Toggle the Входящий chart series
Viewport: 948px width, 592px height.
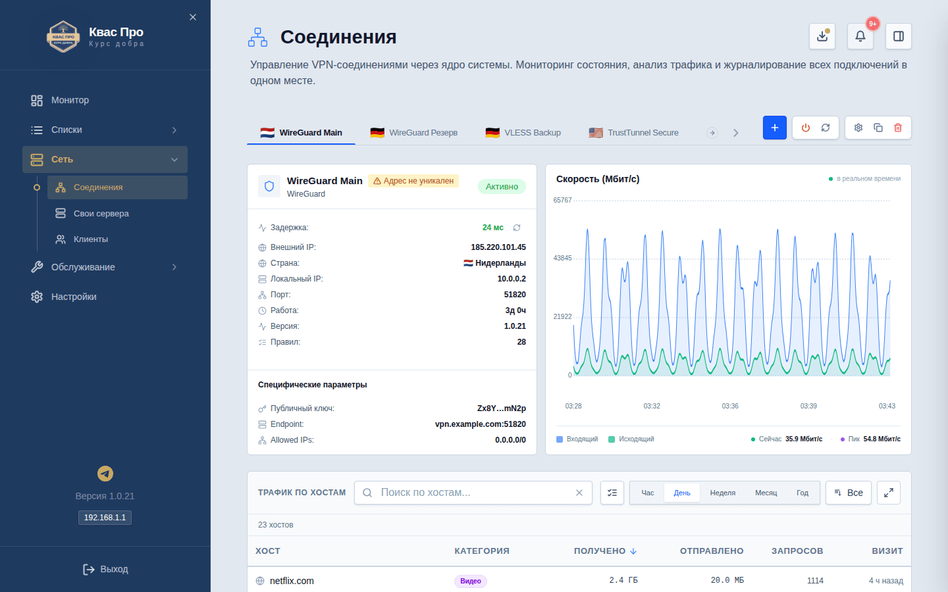577,439
